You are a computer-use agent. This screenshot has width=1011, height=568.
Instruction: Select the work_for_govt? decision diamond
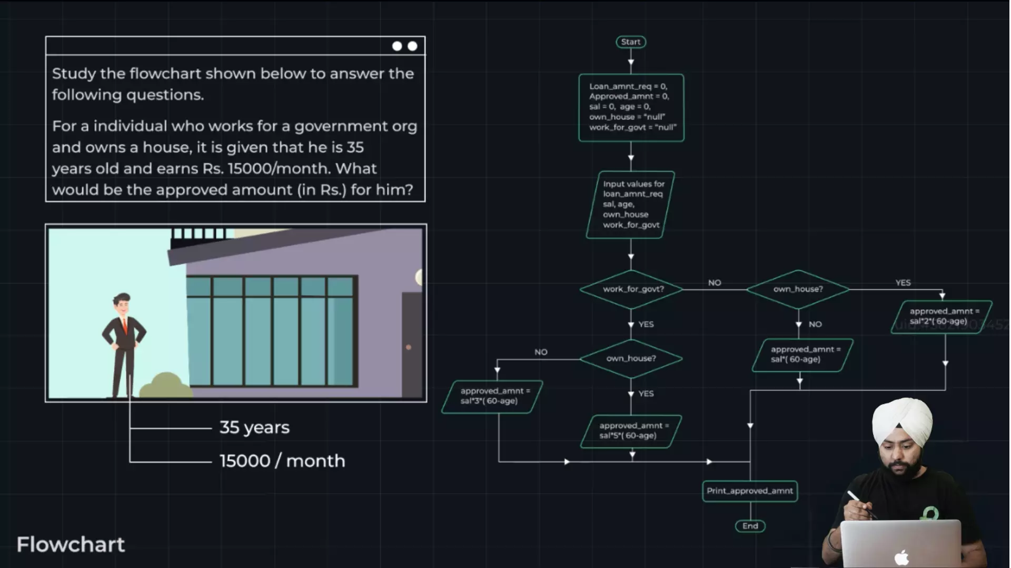pos(631,289)
